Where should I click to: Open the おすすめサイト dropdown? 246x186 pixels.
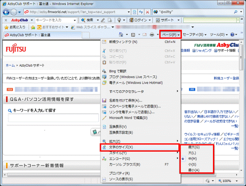67,27
